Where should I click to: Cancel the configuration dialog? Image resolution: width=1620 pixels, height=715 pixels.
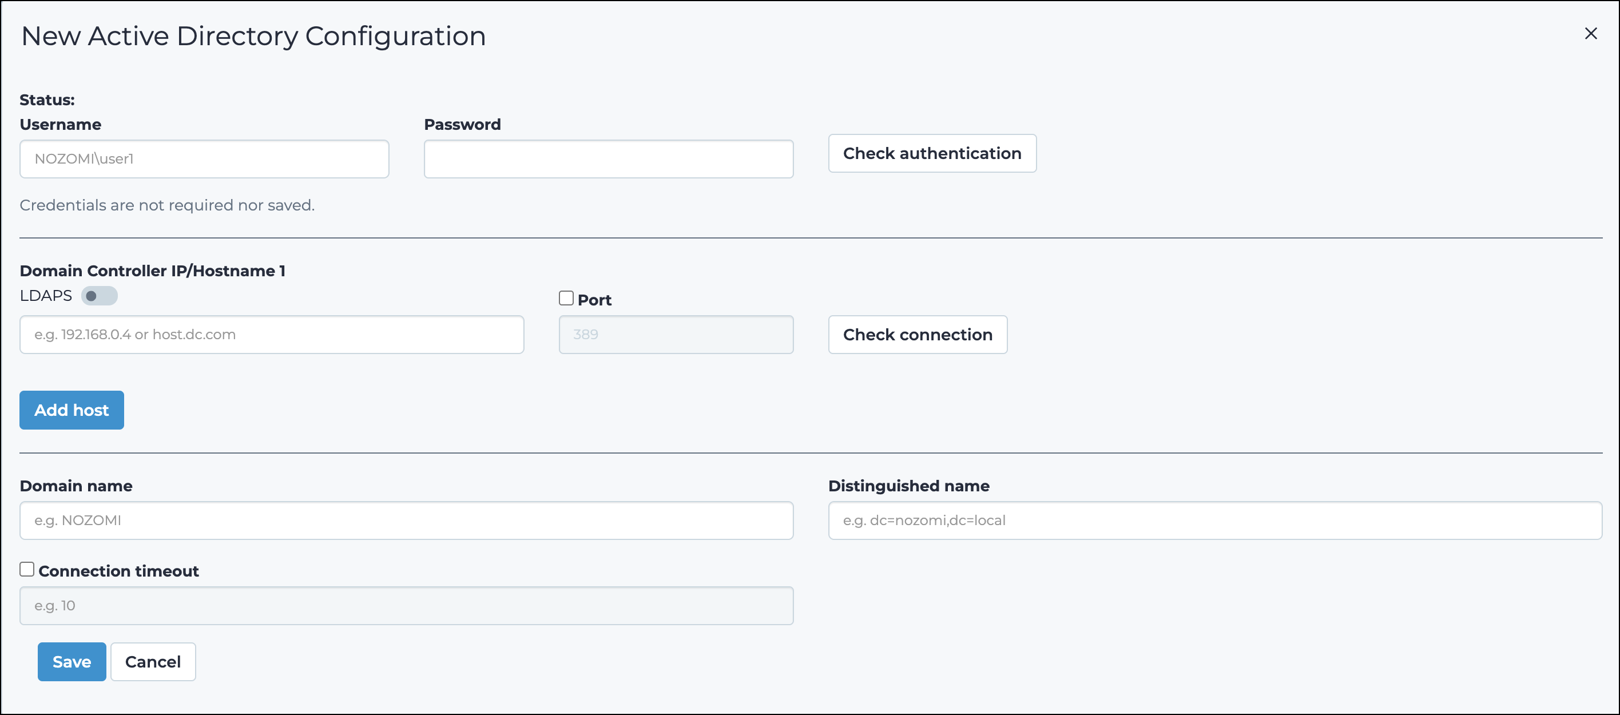[153, 662]
